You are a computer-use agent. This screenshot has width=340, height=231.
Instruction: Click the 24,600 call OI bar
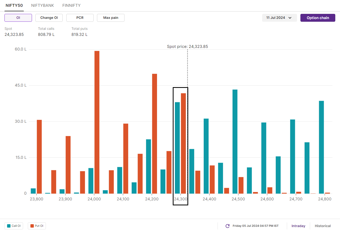pos(264,158)
